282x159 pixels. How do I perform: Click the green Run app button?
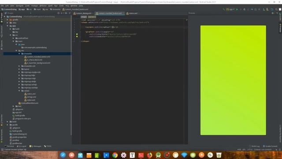point(237,9)
